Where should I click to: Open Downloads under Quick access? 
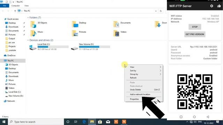(x=13, y=27)
